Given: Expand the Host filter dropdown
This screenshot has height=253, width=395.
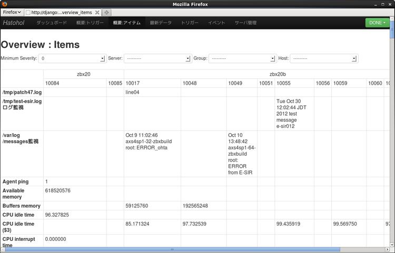Looking at the screenshot, I should [323, 58].
